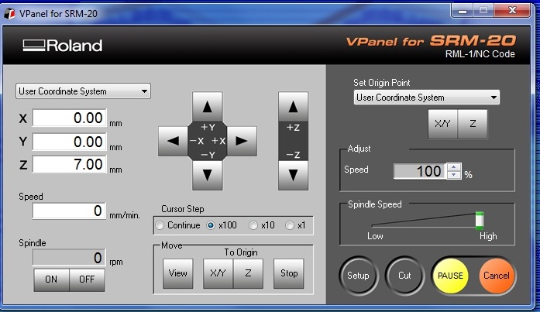
Task: Jog the head in the -Y direction
Action: [x=207, y=175]
